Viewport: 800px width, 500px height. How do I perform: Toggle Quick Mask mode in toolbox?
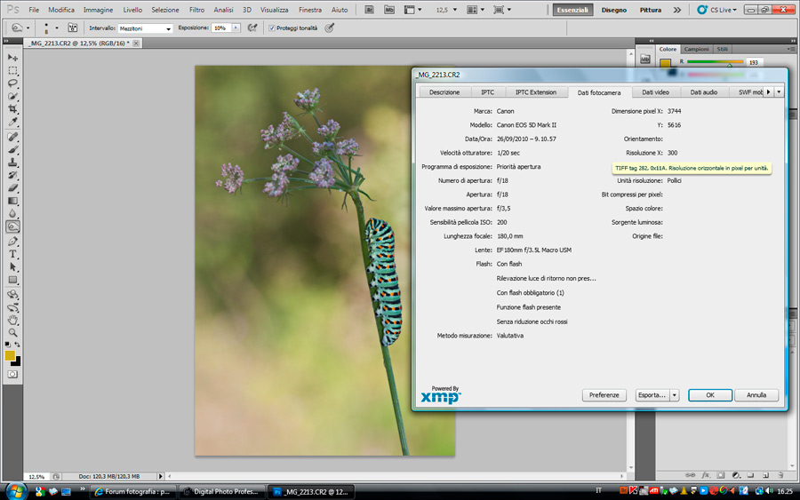click(13, 374)
